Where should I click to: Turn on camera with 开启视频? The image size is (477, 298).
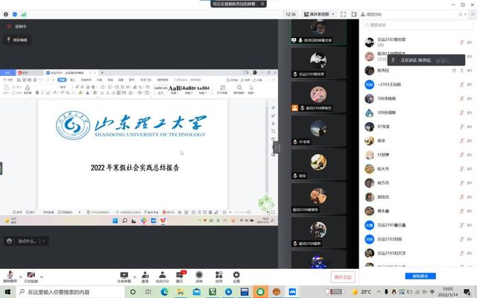point(31,274)
